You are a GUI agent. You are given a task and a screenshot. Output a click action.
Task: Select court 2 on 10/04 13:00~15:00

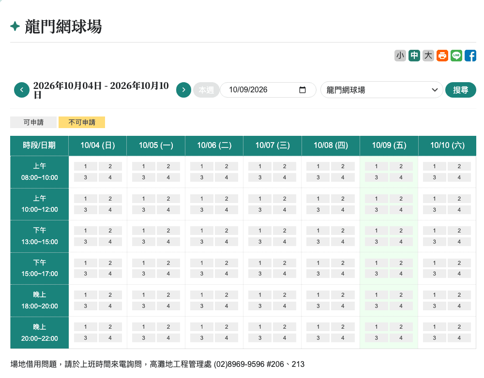(x=110, y=231)
